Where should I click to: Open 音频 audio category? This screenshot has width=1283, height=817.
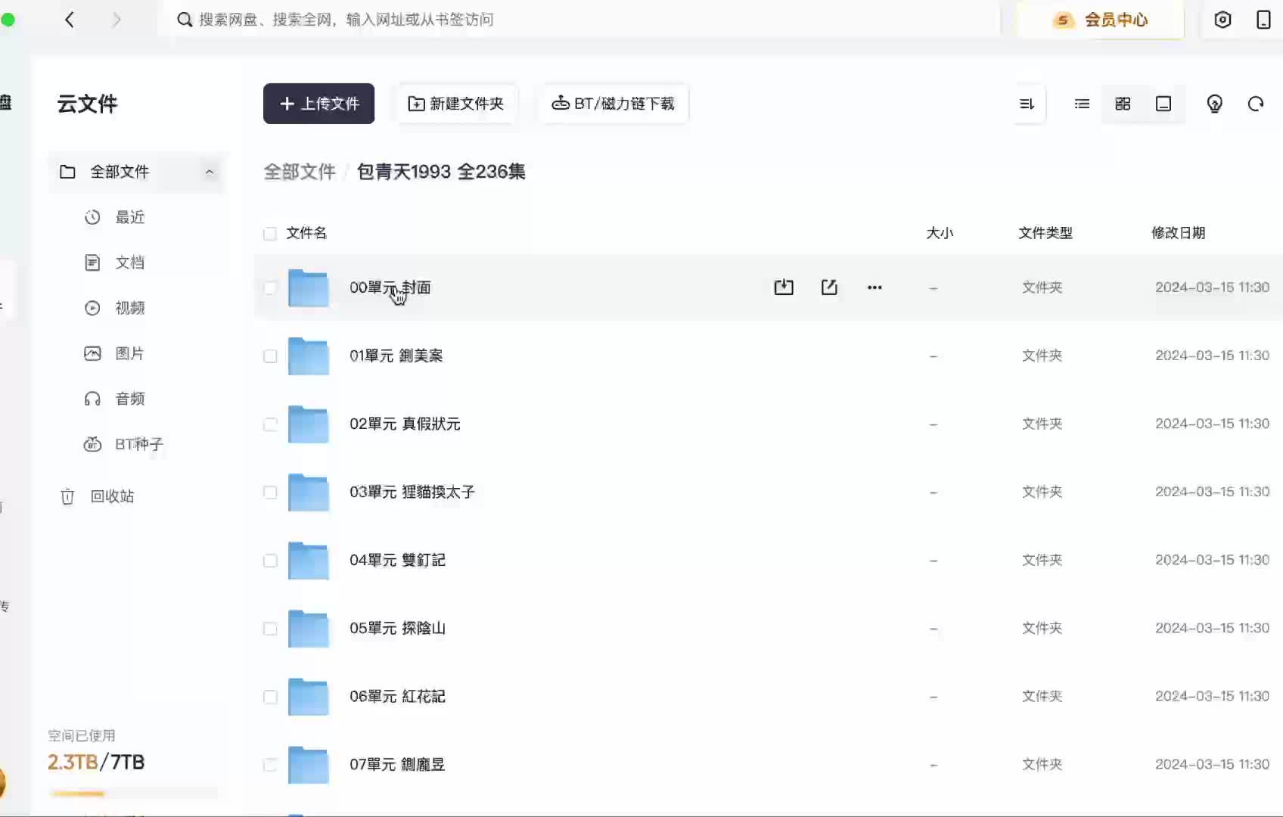coord(130,399)
